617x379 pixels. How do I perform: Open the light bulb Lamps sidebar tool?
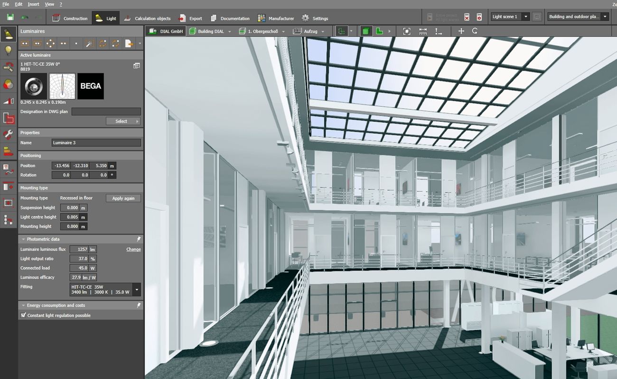point(8,51)
